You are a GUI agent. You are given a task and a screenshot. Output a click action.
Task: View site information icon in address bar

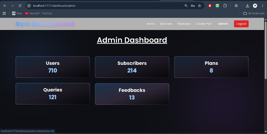(x=29, y=6)
